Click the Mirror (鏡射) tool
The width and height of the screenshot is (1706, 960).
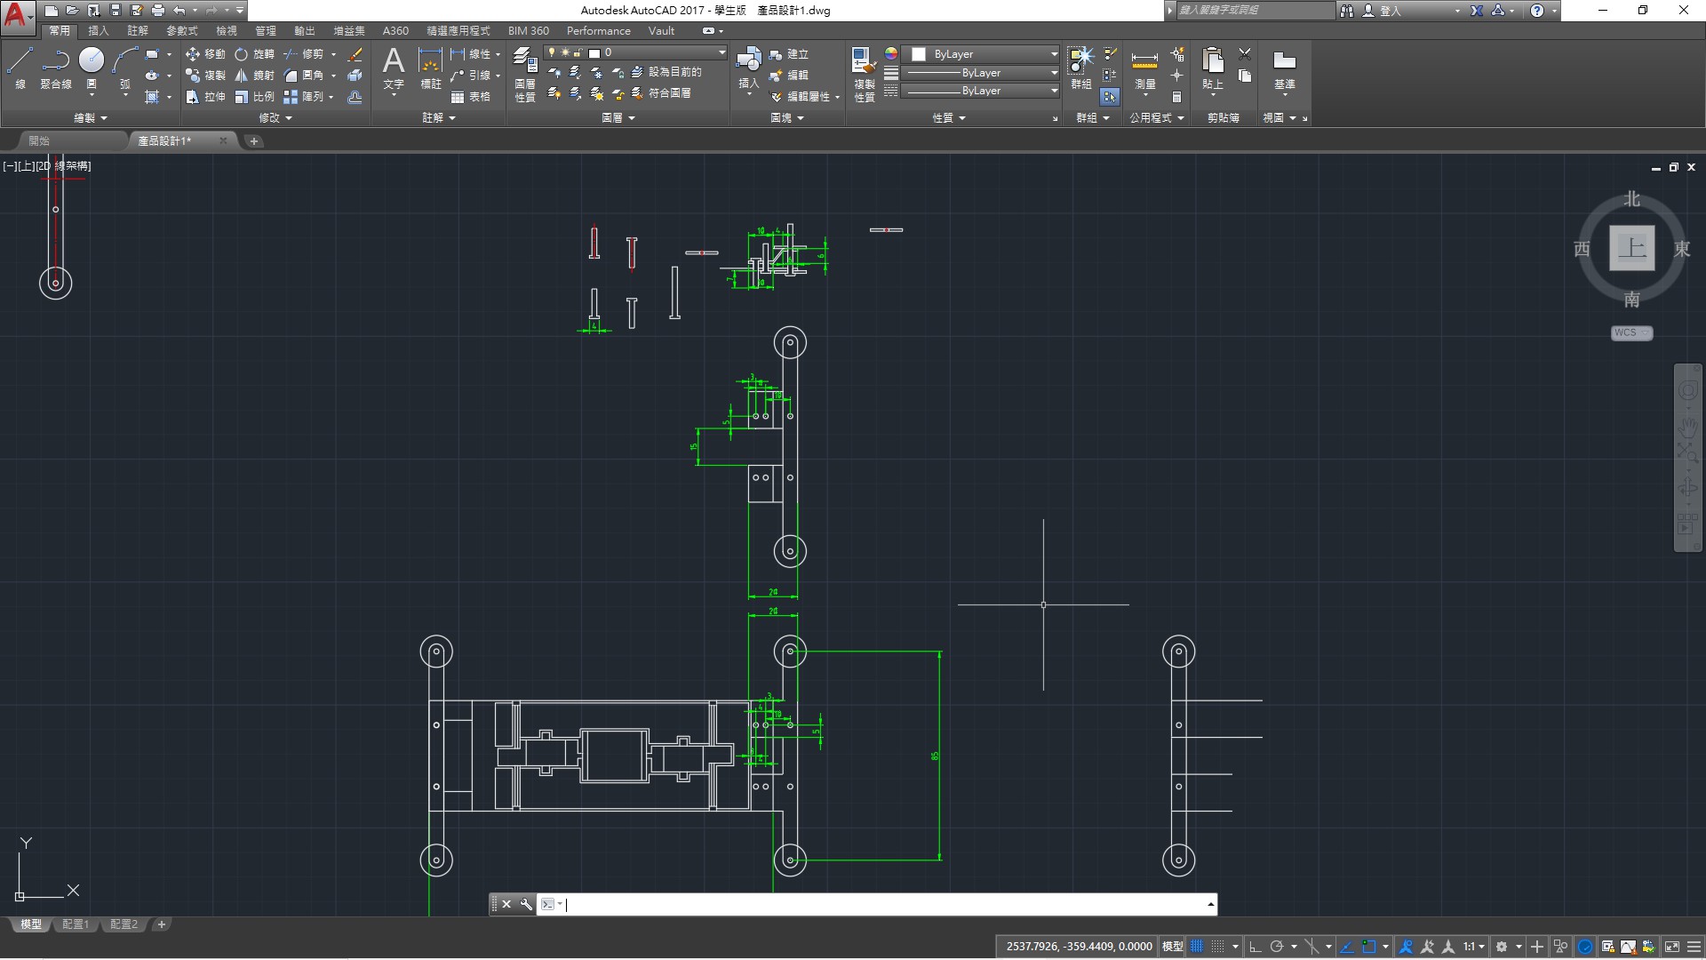pyautogui.click(x=254, y=76)
